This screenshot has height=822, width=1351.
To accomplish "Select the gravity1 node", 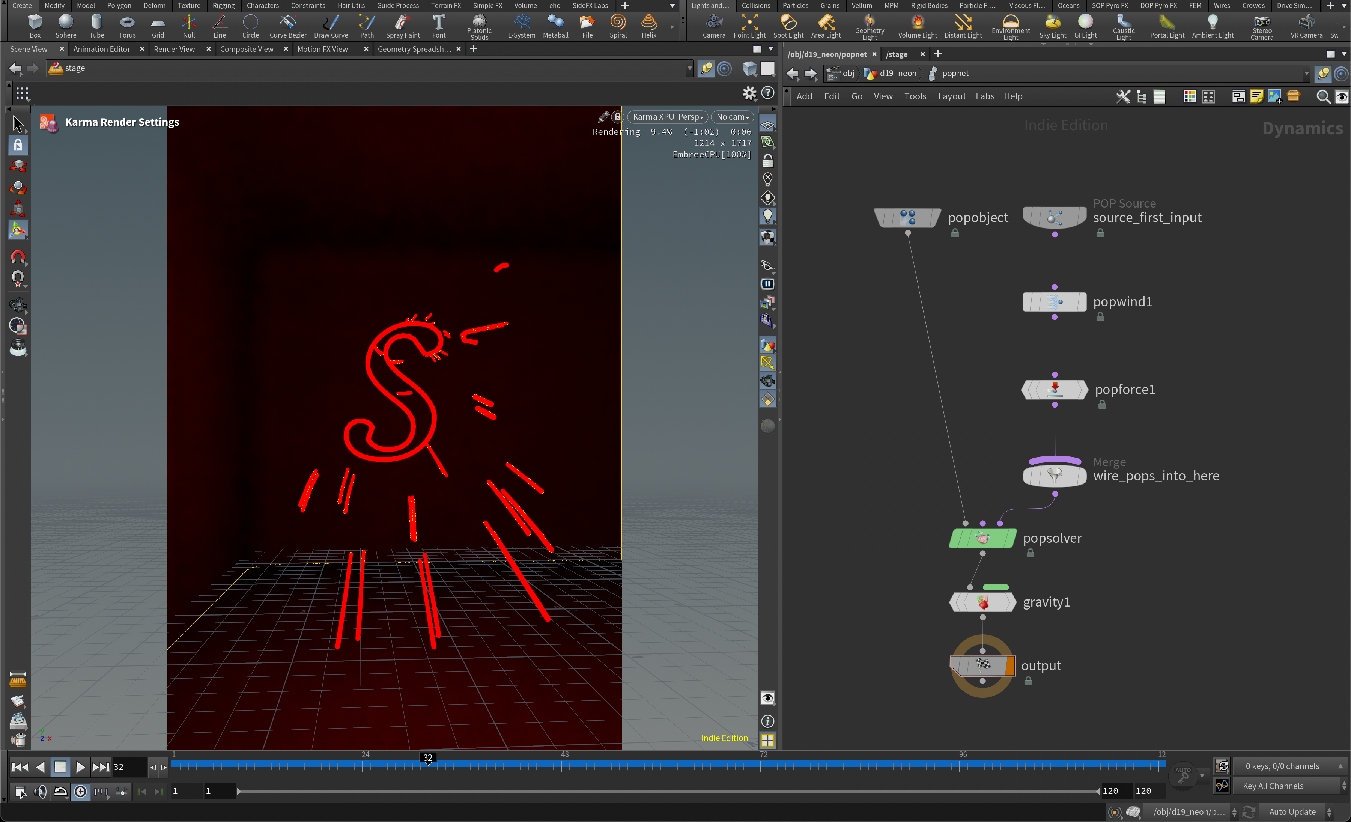I will [982, 602].
